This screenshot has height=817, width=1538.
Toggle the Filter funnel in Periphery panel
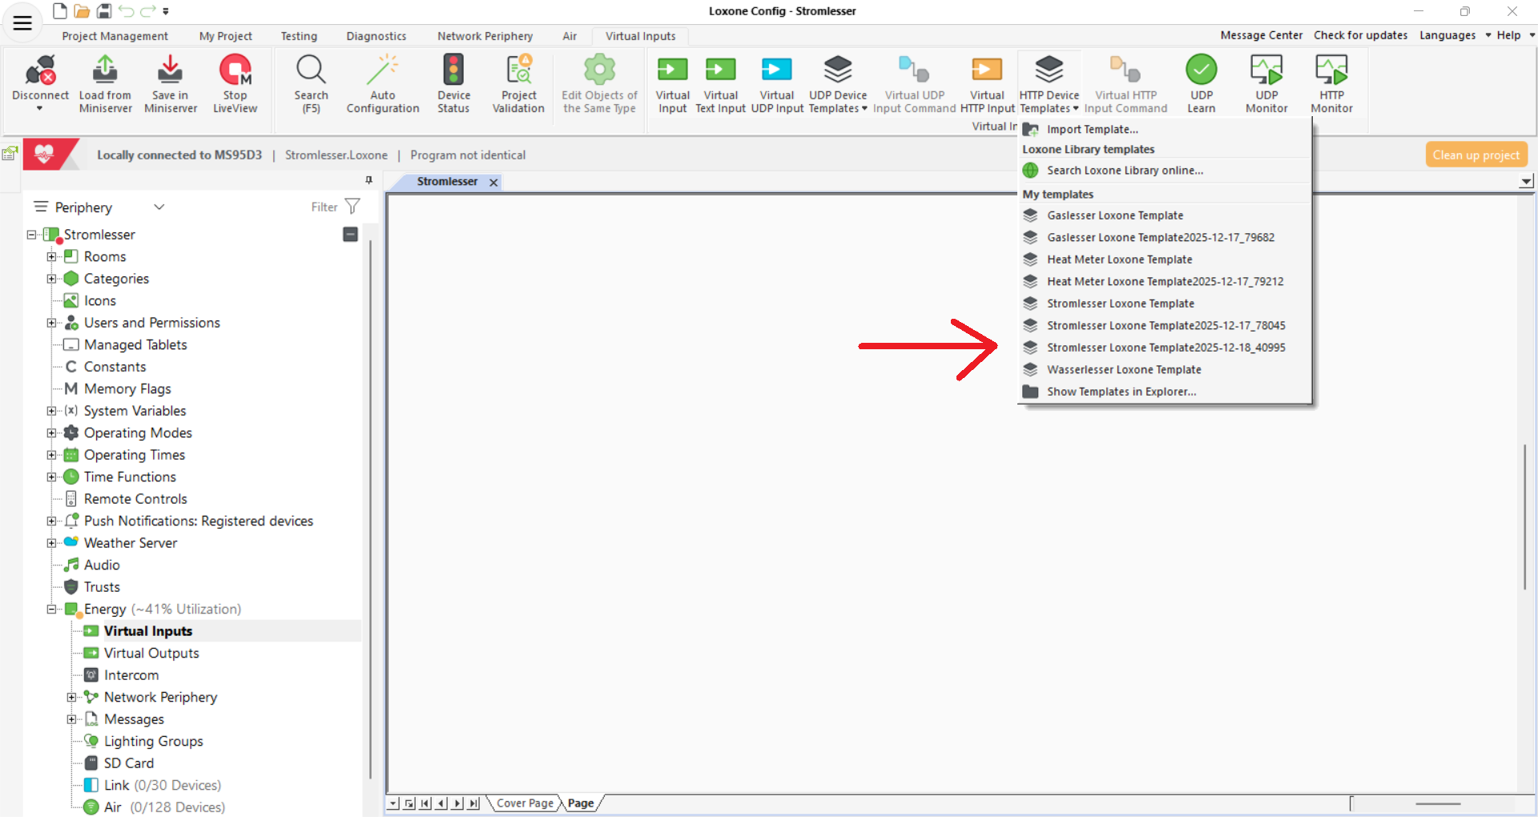(352, 207)
